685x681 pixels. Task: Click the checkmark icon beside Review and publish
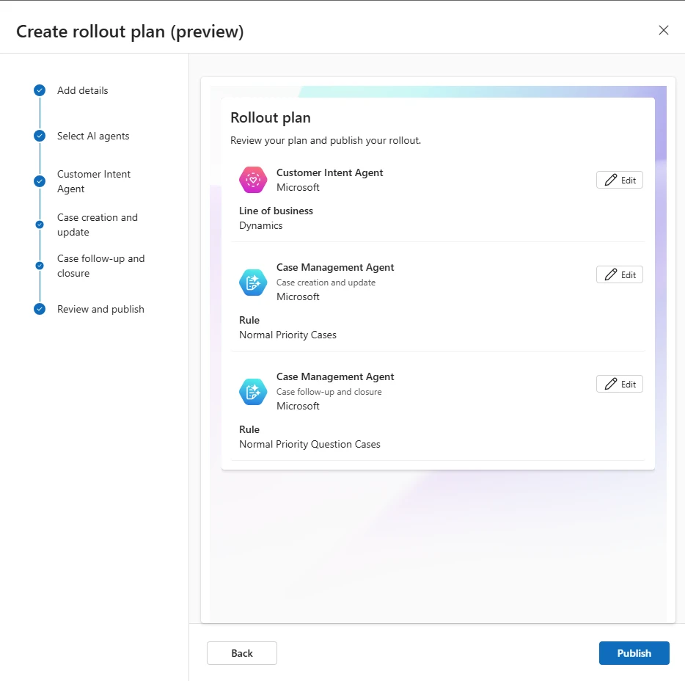(x=39, y=309)
